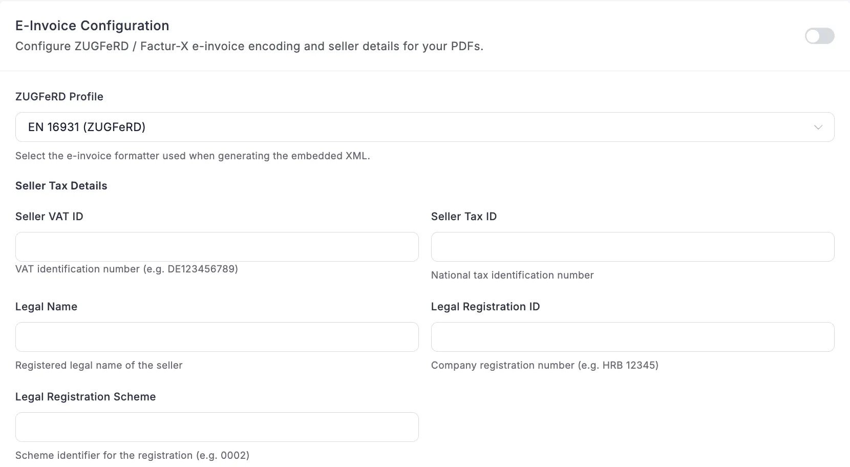Click the VAT identification number hint text
The width and height of the screenshot is (850, 467).
(x=126, y=269)
